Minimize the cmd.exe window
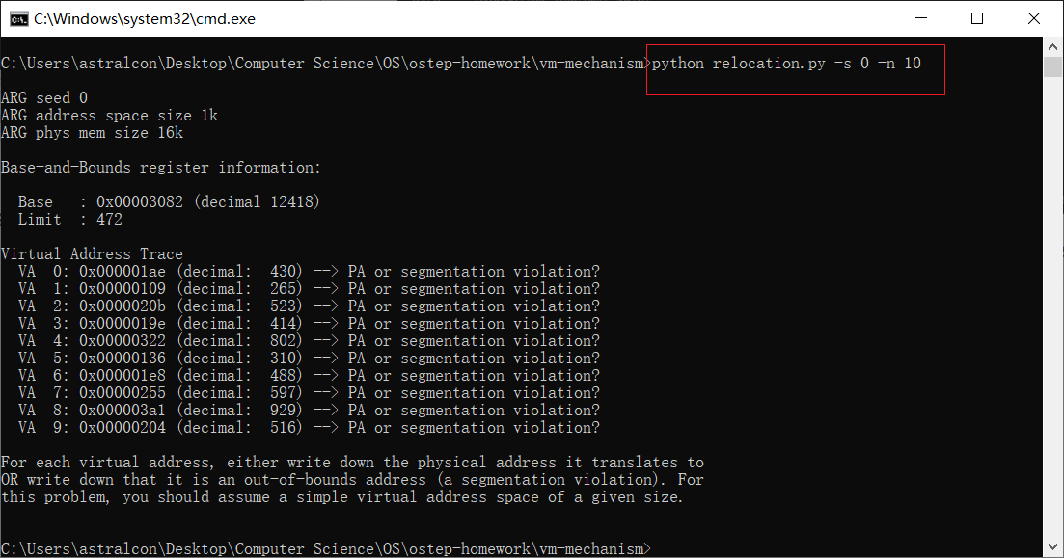The height and width of the screenshot is (558, 1064). click(x=921, y=18)
